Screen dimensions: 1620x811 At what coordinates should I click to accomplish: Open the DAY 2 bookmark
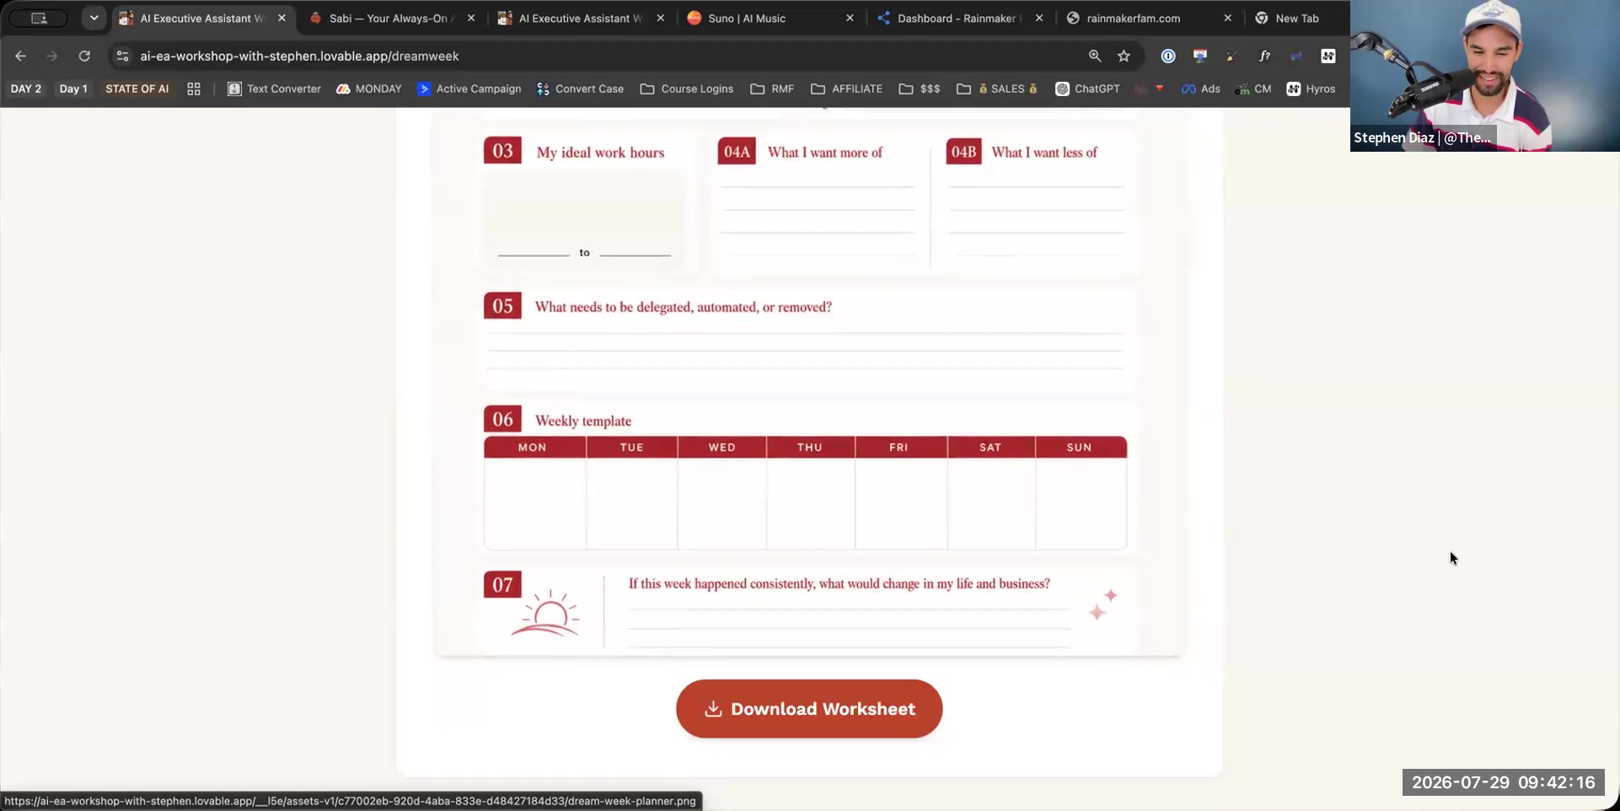coord(26,89)
